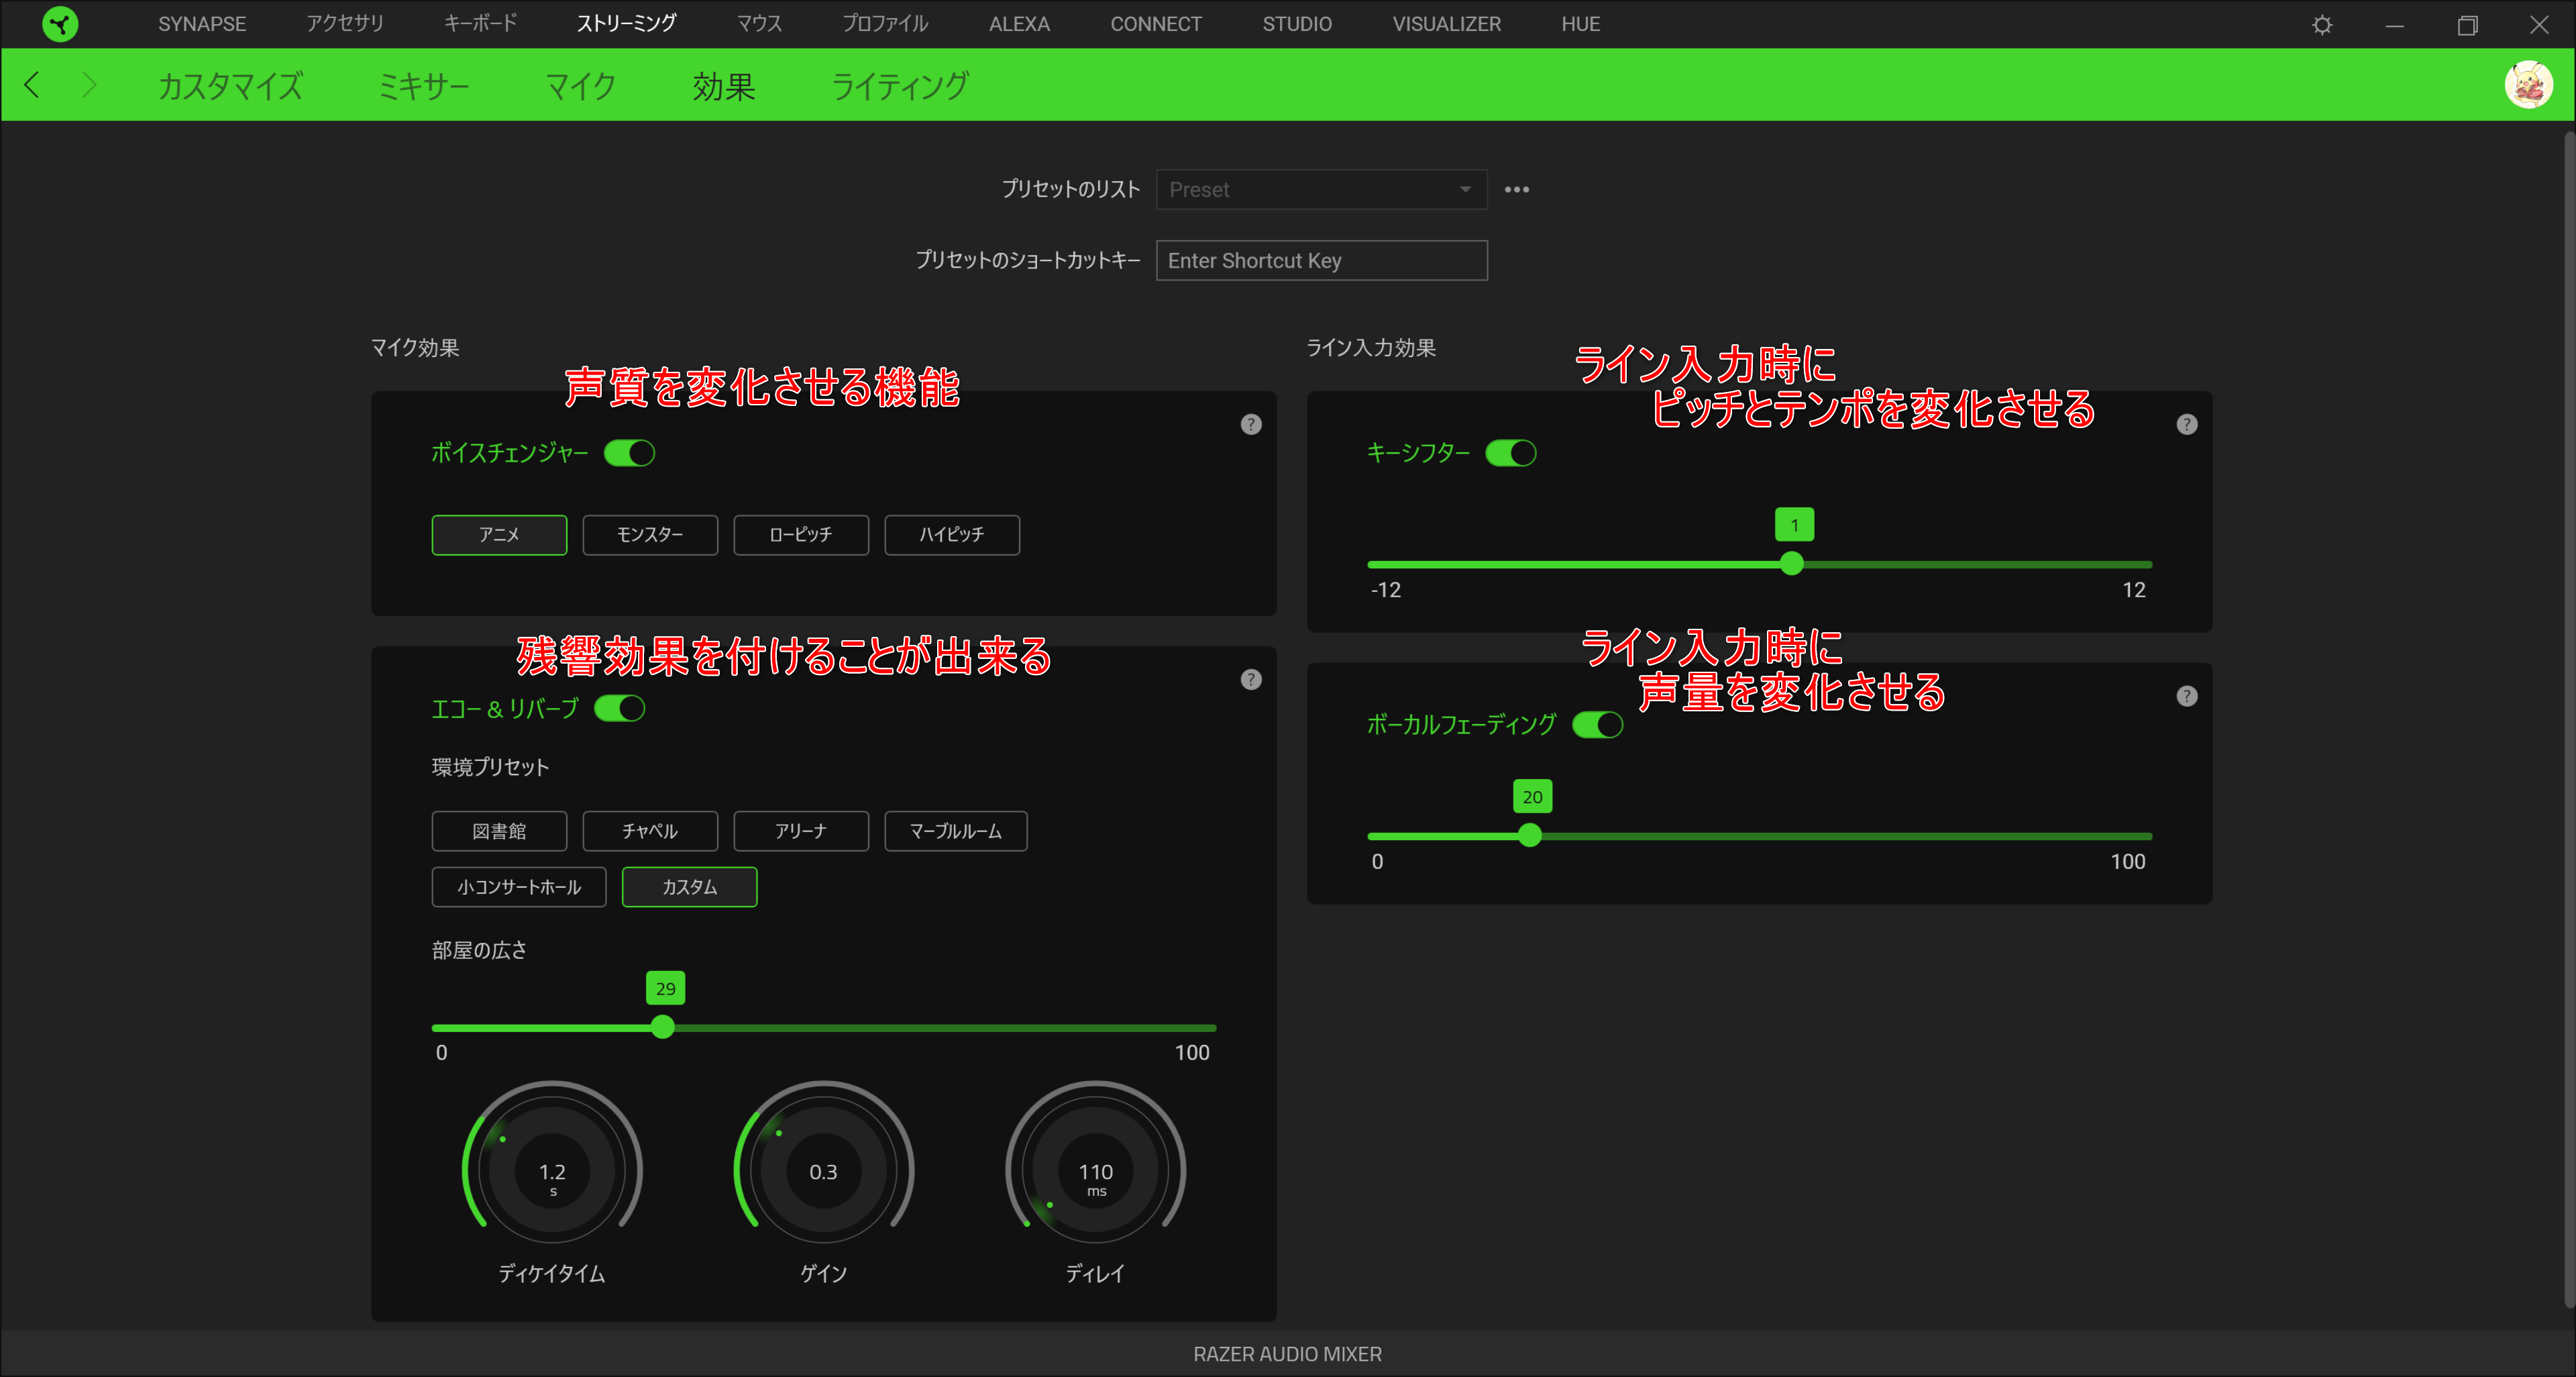Open the マウス tab
This screenshot has height=1377, width=2576.
(x=759, y=24)
